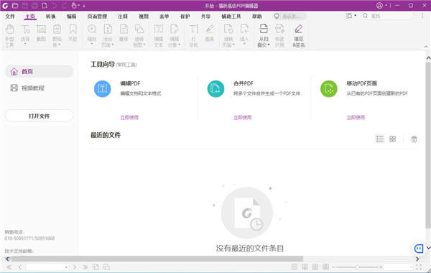Screen dimensions: 431x273
Task: Click the account user icon in title bar
Action: pyautogui.click(x=379, y=6)
